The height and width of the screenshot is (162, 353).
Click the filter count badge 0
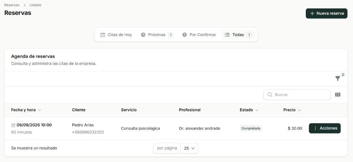tap(343, 75)
